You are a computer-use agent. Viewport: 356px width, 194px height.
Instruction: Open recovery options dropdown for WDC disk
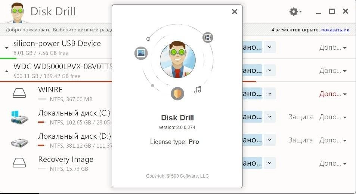coord(270,70)
